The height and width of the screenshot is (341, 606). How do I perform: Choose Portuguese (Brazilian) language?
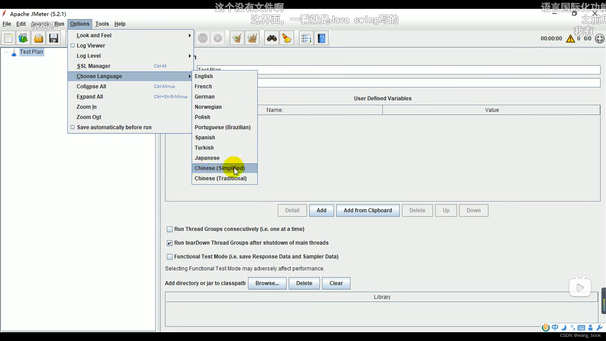point(225,127)
